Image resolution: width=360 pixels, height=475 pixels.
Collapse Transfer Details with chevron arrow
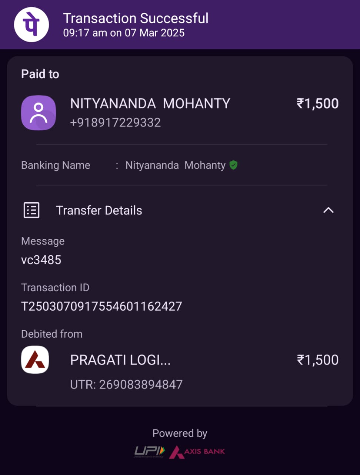click(328, 210)
